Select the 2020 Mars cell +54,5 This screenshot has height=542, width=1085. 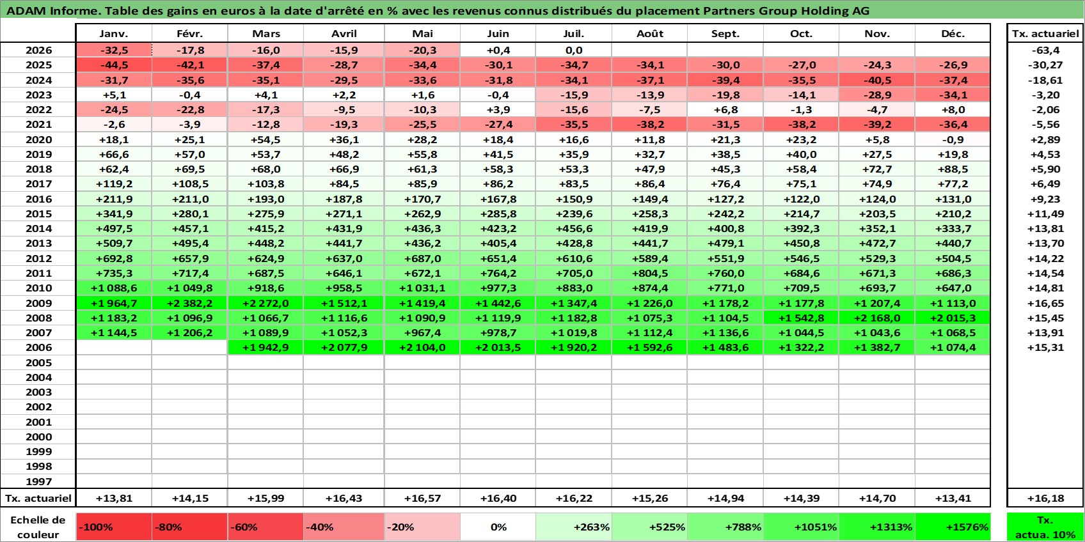click(265, 139)
